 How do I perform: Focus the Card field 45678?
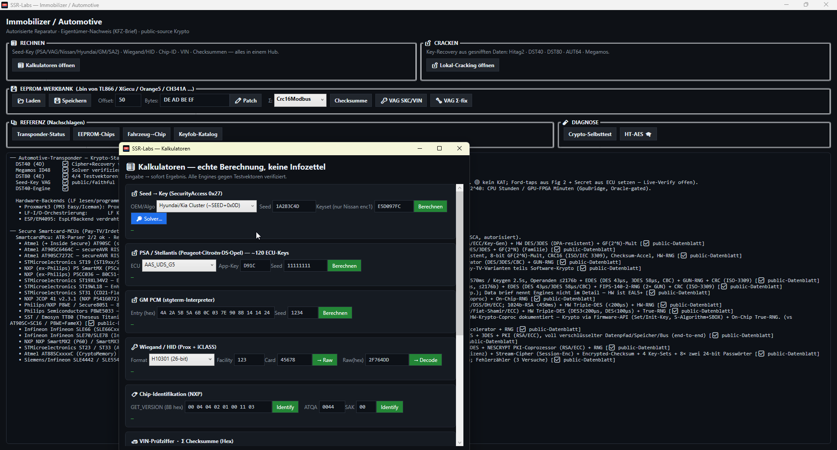(x=294, y=360)
